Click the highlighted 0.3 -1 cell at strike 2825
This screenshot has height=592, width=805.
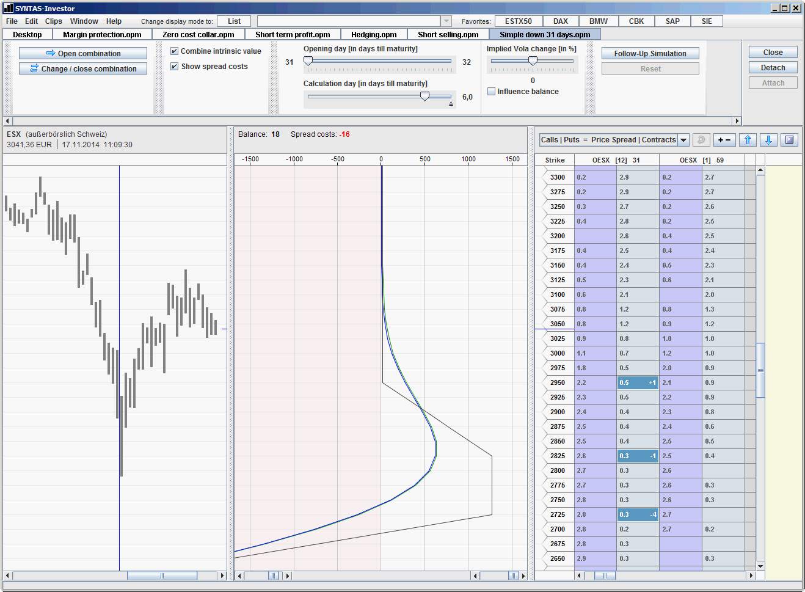tap(638, 456)
